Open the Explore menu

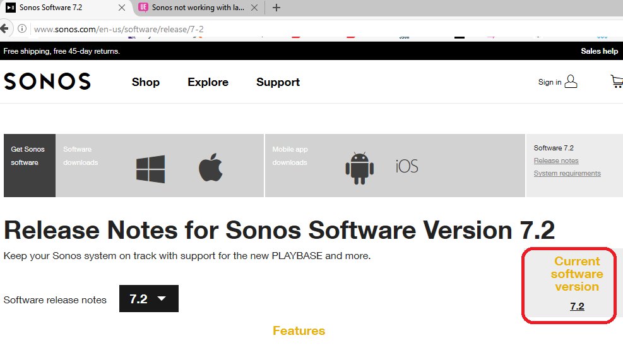coord(208,82)
